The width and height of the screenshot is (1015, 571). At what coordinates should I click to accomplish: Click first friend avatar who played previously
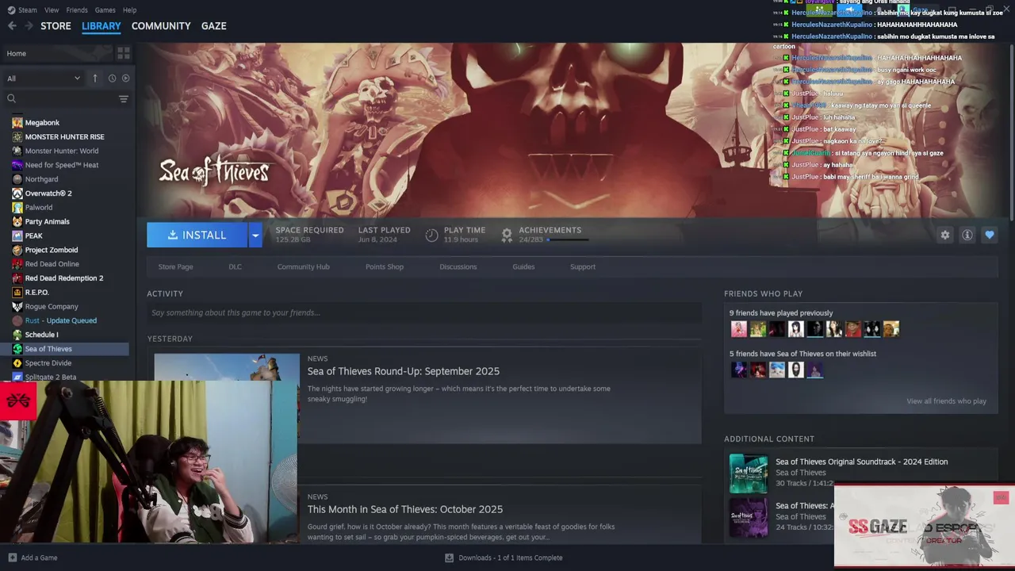coord(738,329)
